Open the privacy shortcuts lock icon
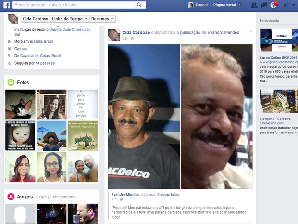Image resolution: width=298 pixels, height=224 pixels. tap(286, 5)
